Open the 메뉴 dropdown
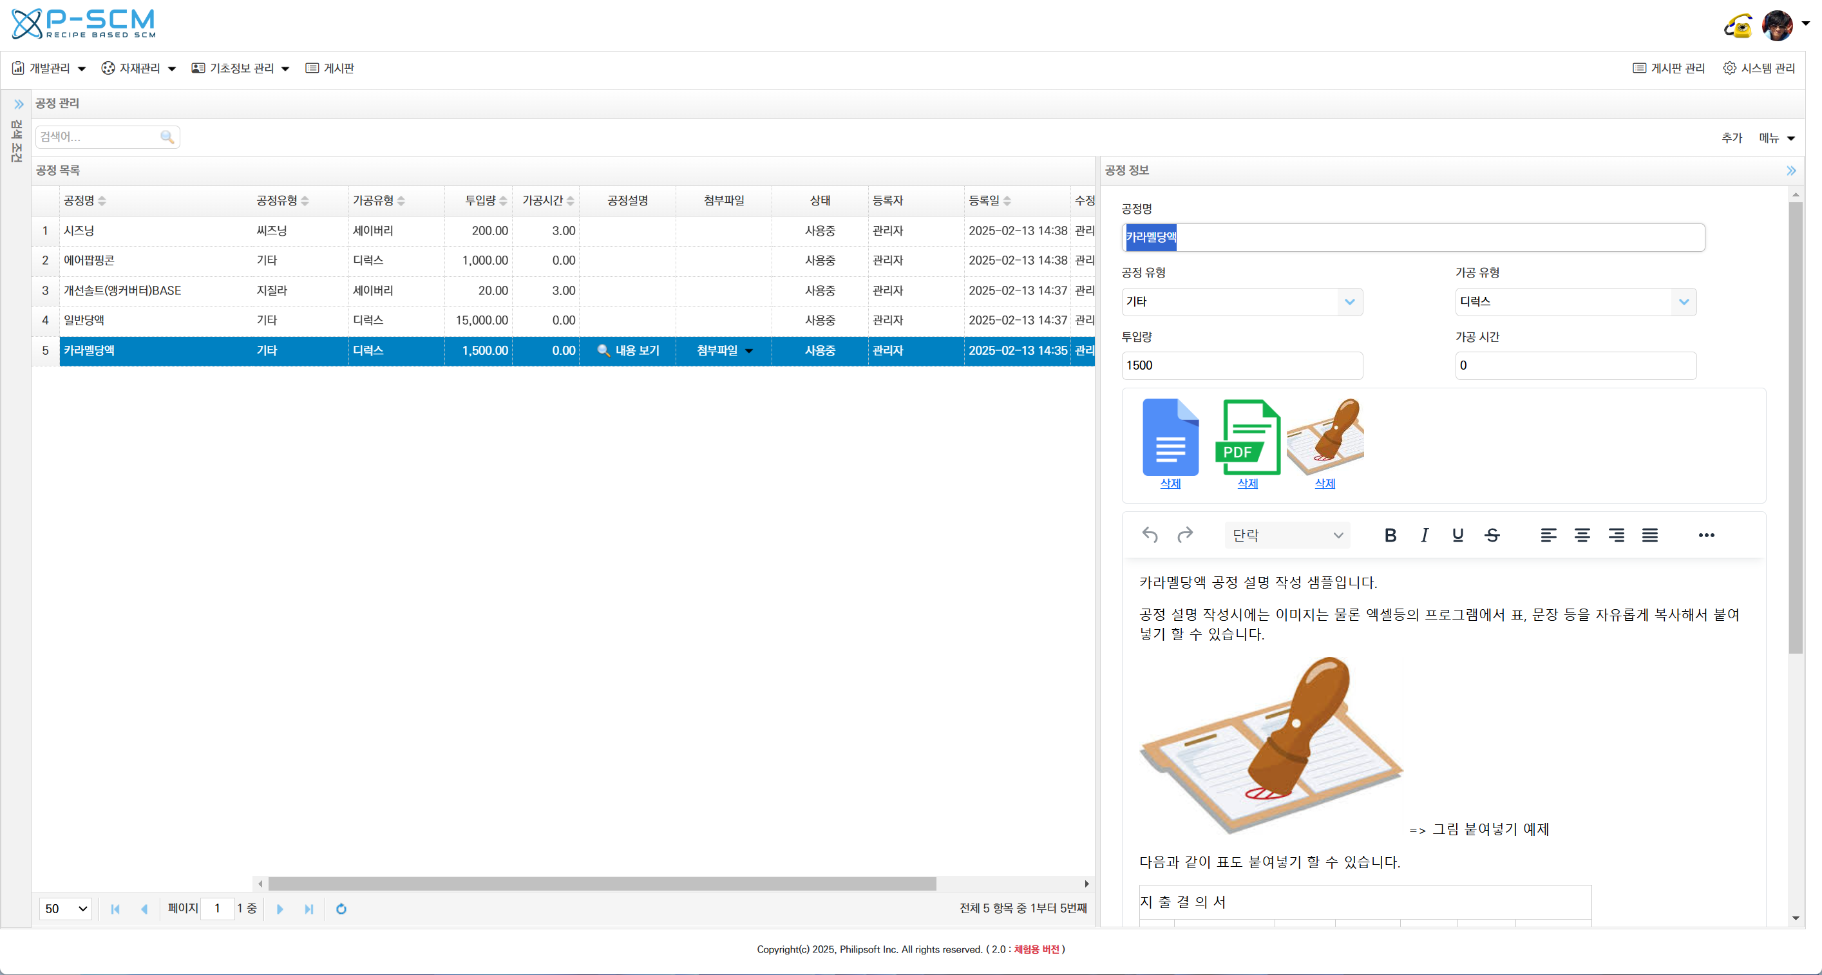1822x975 pixels. [1776, 138]
